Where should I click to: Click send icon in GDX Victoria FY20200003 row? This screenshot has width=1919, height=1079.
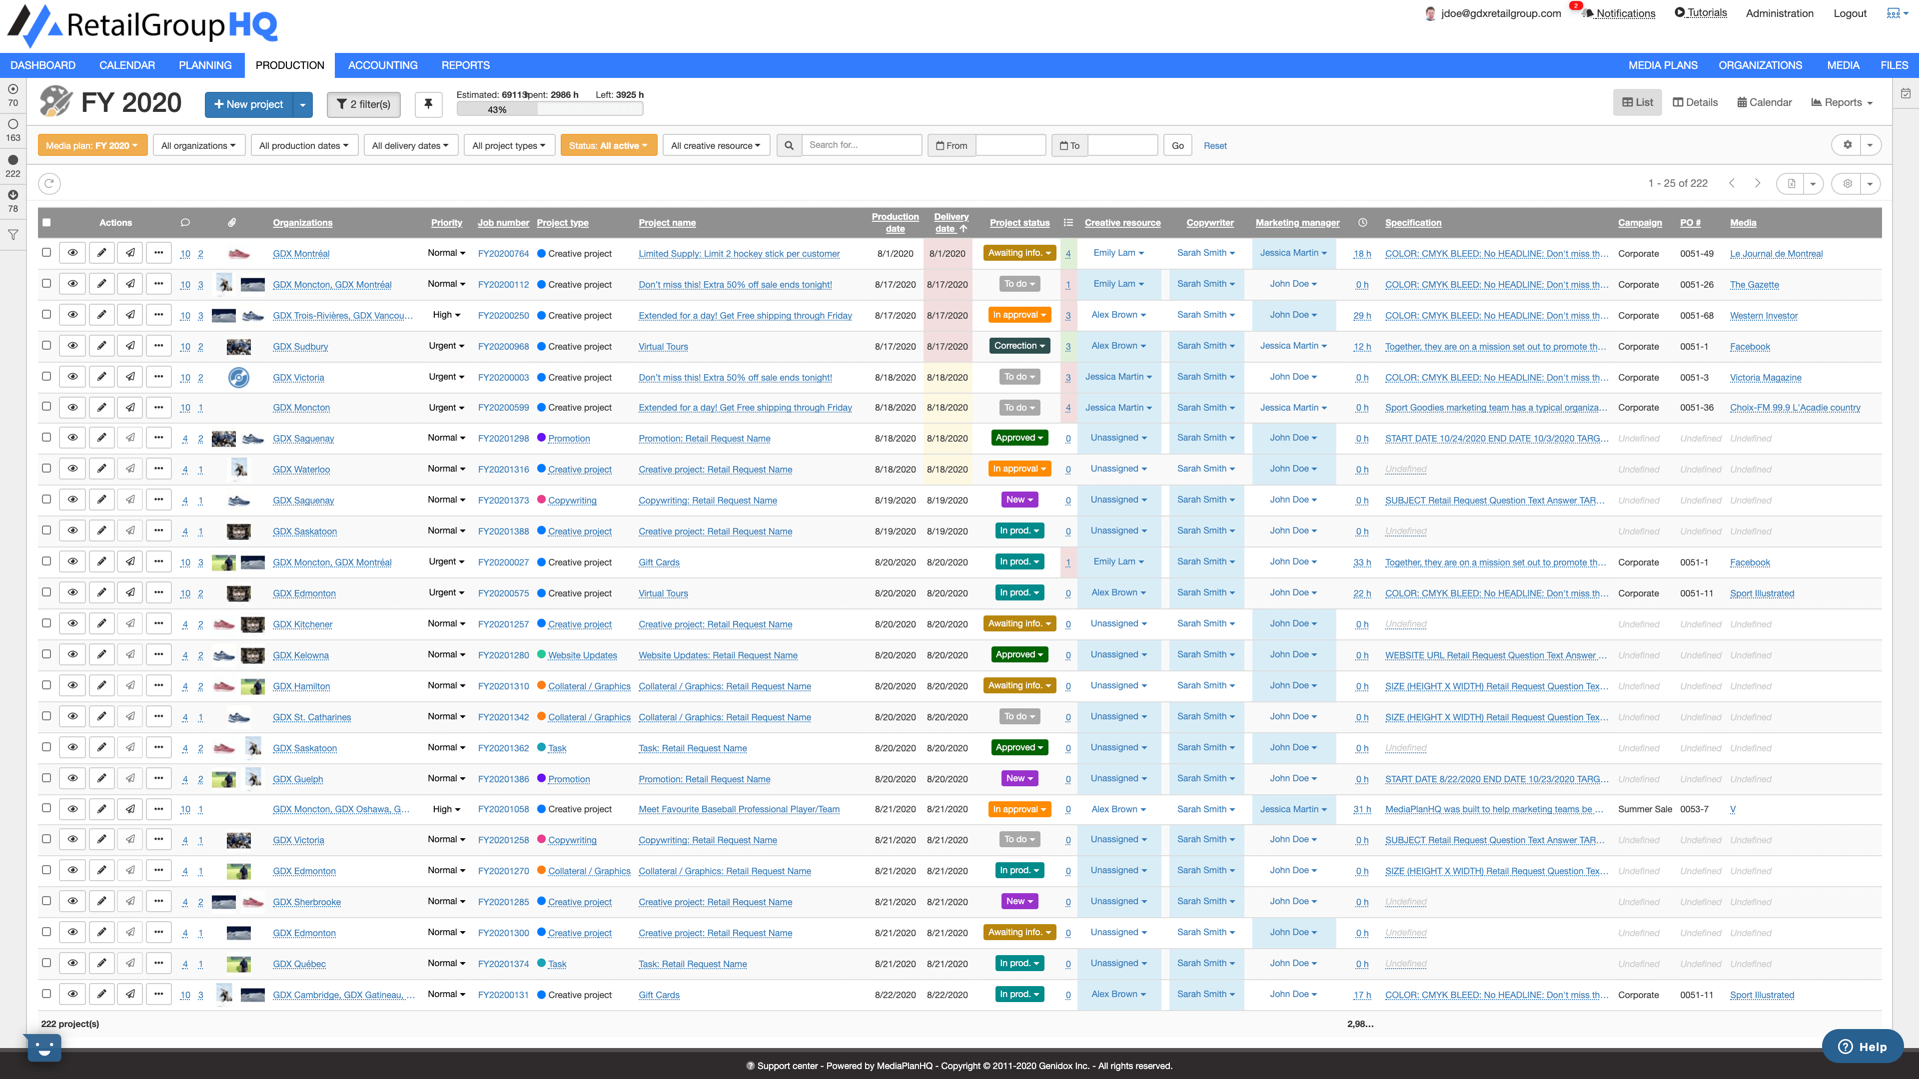[x=130, y=377]
